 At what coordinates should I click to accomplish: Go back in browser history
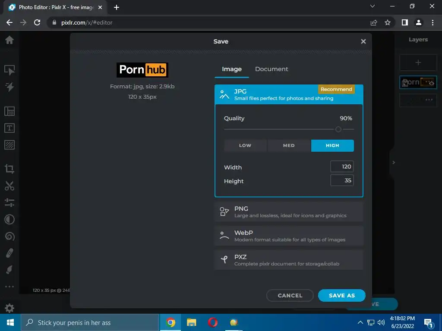tap(9, 22)
